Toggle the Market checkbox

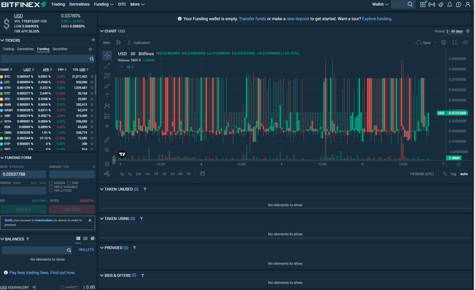62,287
